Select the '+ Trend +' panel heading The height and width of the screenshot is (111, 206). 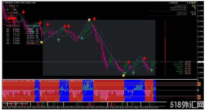(12, 6)
